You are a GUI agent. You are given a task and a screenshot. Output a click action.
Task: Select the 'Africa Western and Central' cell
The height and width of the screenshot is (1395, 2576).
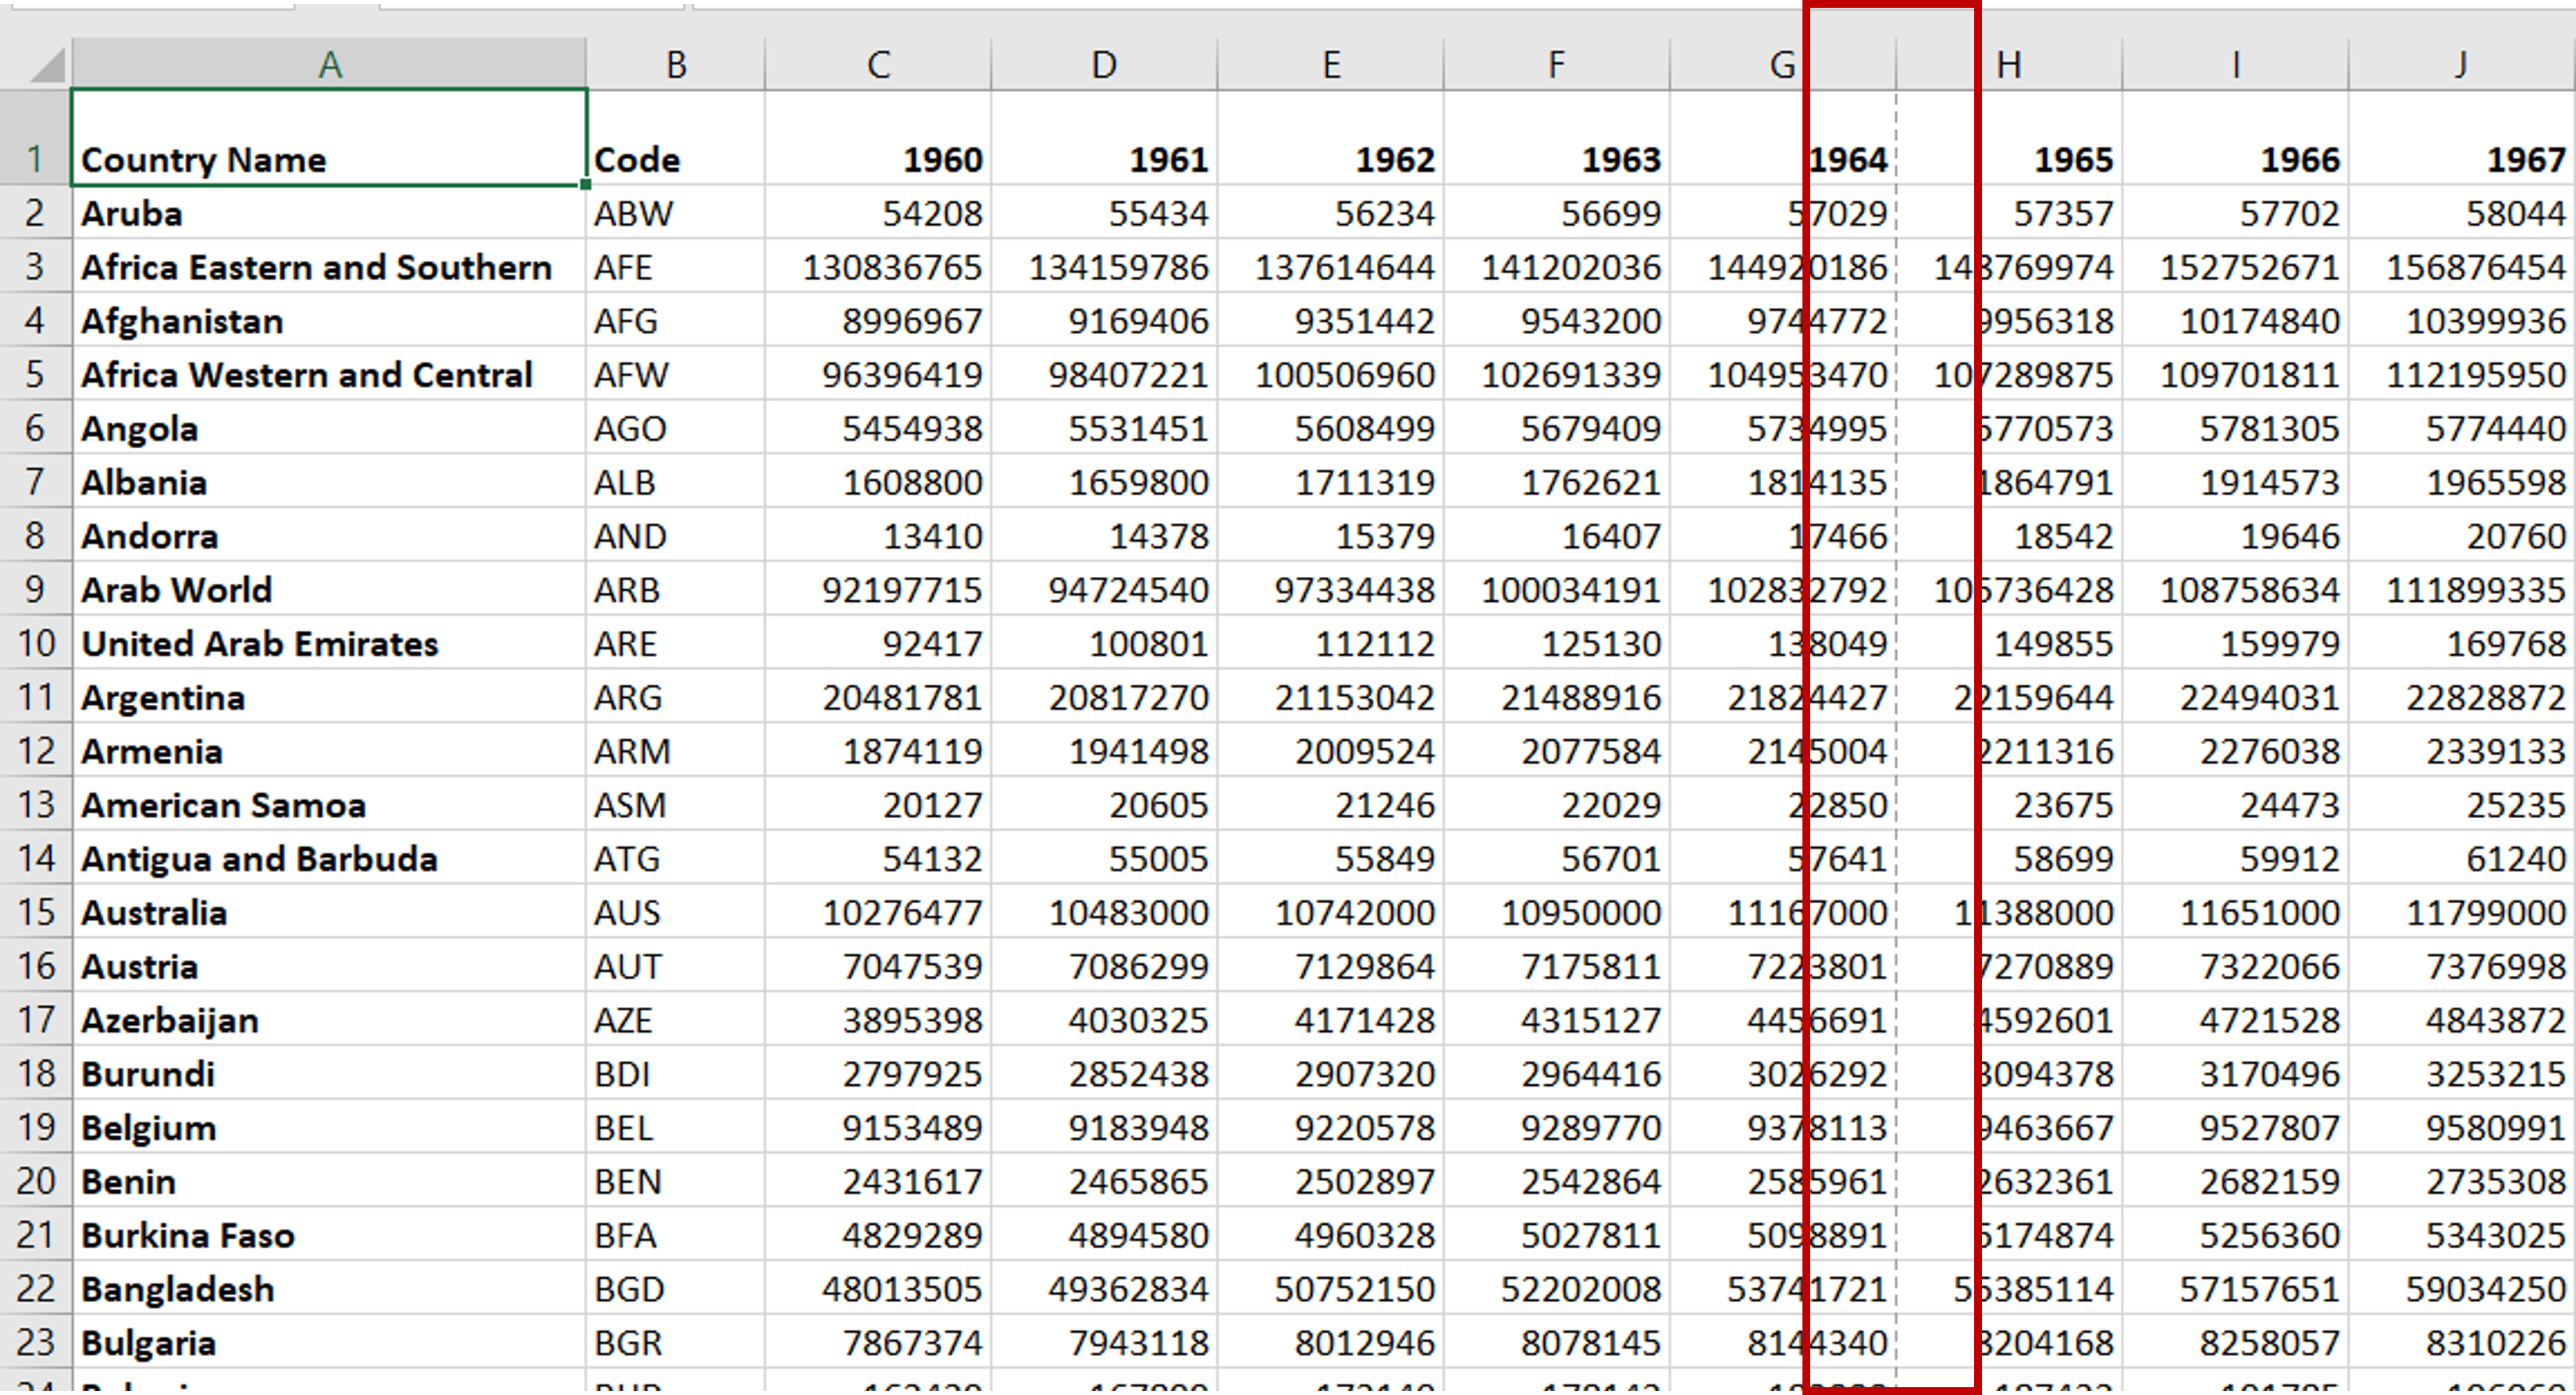[x=329, y=374]
